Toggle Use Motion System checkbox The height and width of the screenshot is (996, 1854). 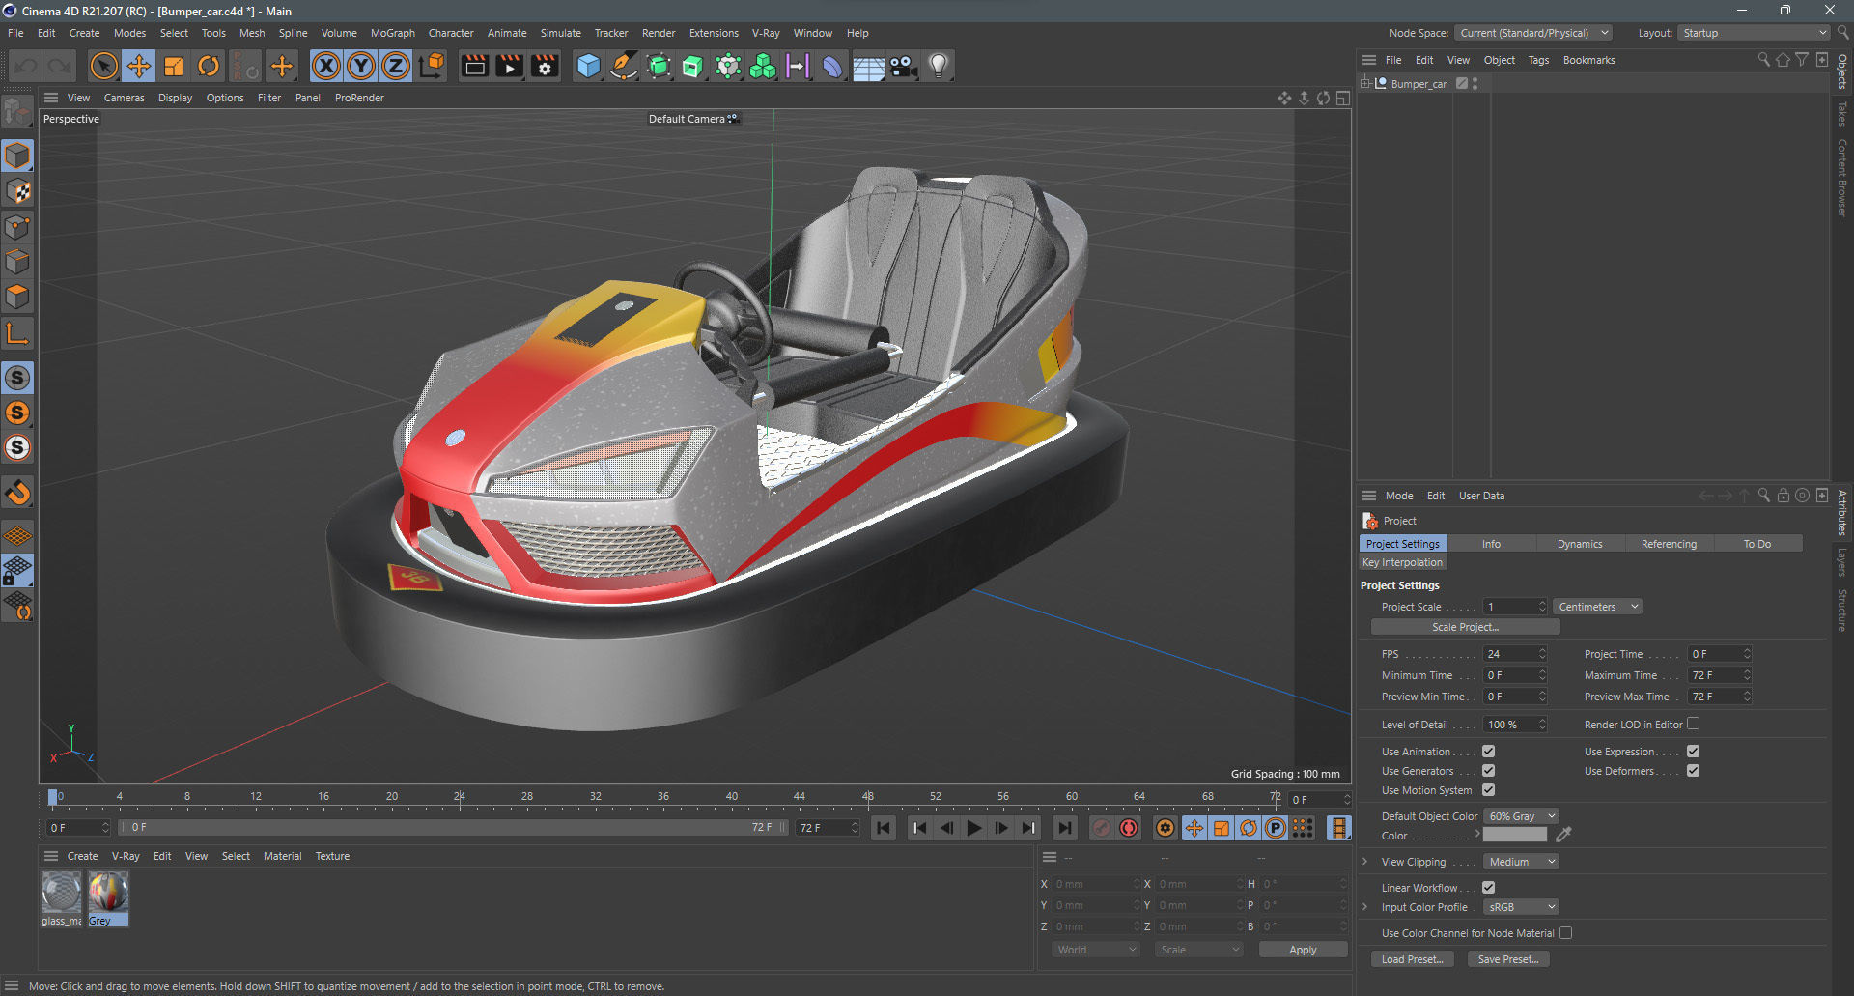point(1488,790)
